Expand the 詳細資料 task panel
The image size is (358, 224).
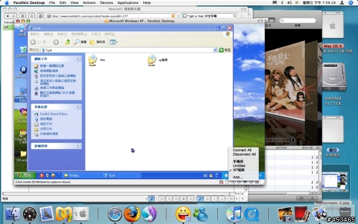78,146
